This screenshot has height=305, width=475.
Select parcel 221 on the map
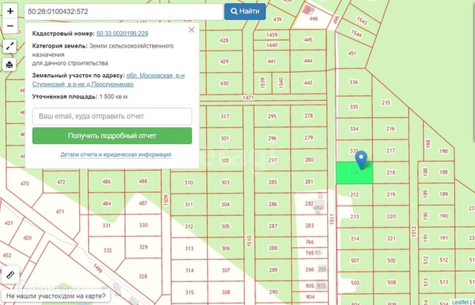391,239
